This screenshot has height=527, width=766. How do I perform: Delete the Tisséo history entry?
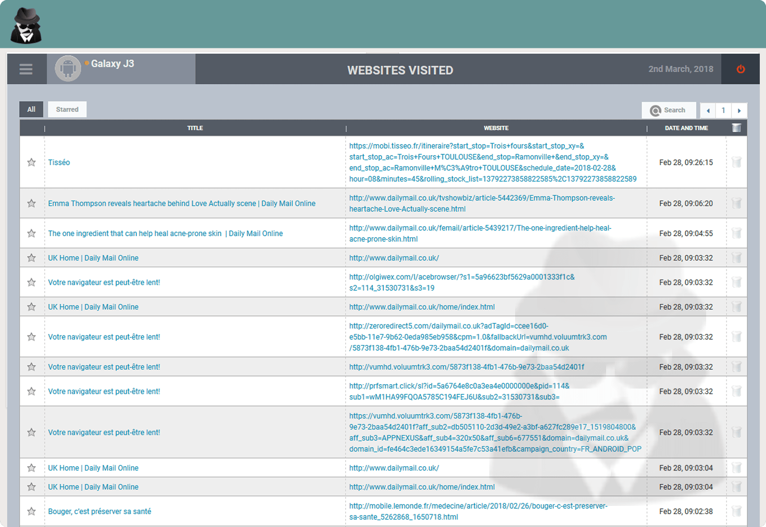click(736, 162)
